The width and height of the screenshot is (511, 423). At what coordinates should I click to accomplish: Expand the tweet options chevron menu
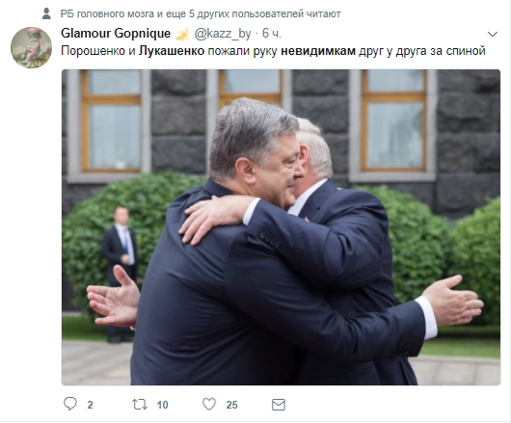(492, 34)
